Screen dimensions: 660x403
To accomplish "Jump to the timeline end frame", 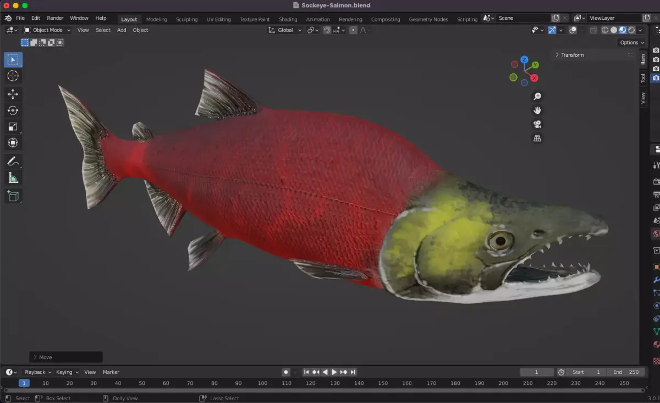I will (353, 372).
